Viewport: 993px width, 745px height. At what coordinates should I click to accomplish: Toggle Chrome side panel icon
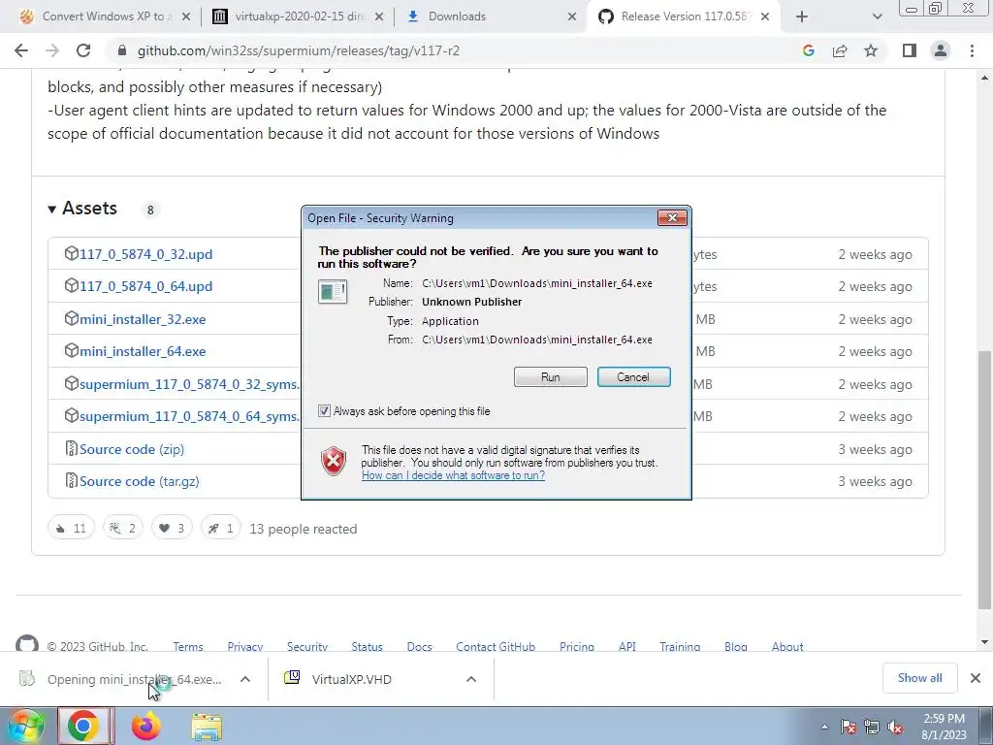pyautogui.click(x=910, y=50)
